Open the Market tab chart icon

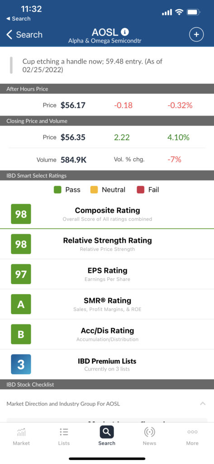pos(21,432)
